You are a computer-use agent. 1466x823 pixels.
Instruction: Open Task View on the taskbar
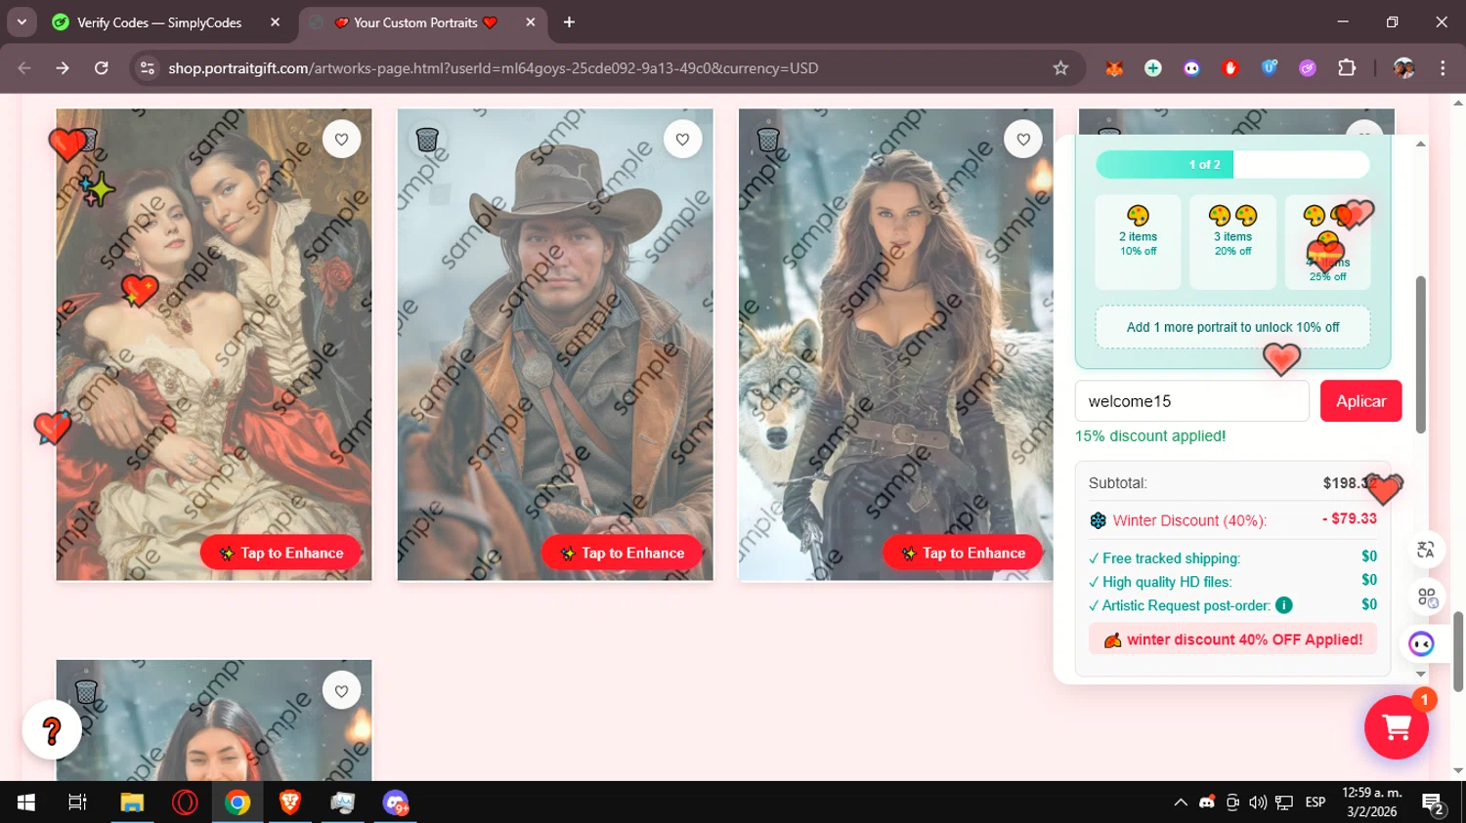77,802
